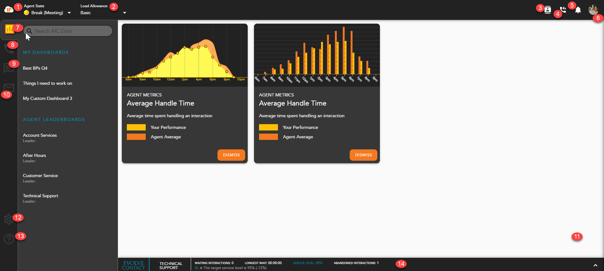Image resolution: width=604 pixels, height=271 pixels.
Task: Open Things I need to work on
Action: 48,83
